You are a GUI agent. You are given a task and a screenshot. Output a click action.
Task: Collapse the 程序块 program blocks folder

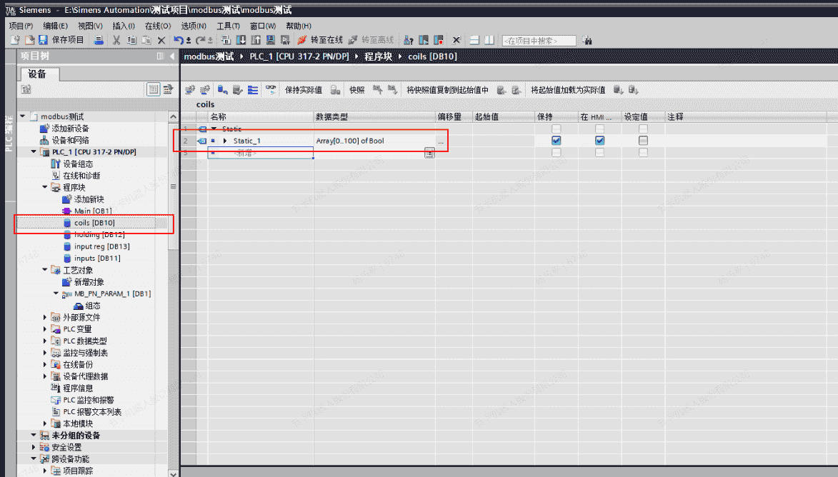46,187
